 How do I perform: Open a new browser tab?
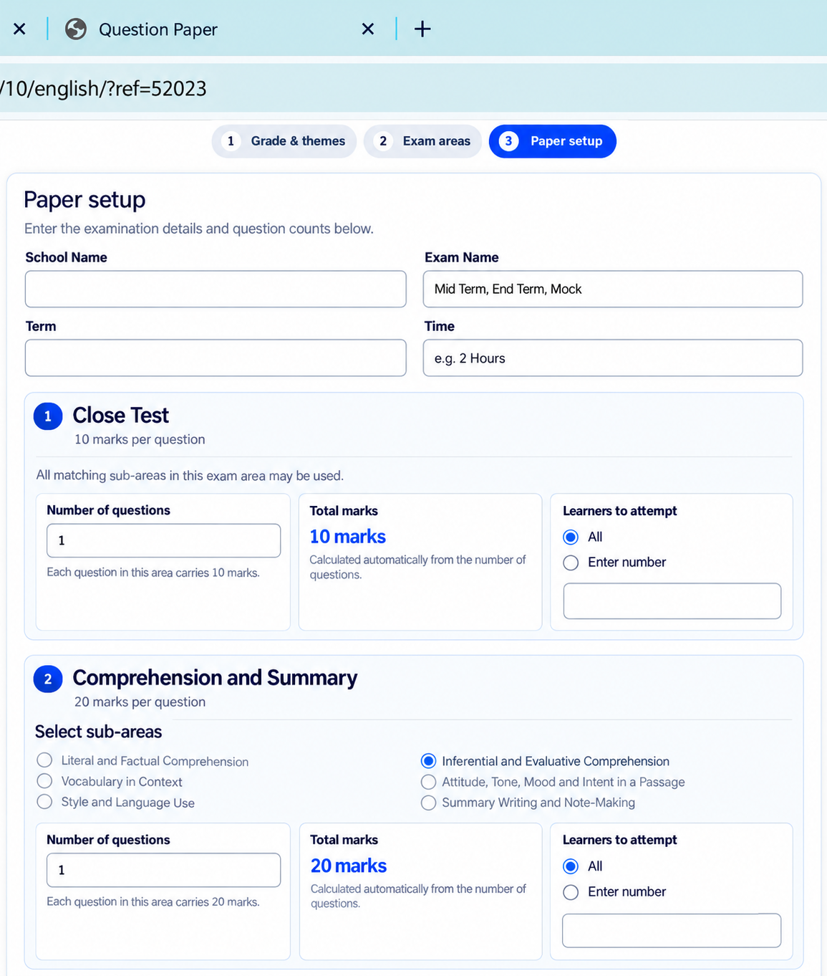coord(422,29)
